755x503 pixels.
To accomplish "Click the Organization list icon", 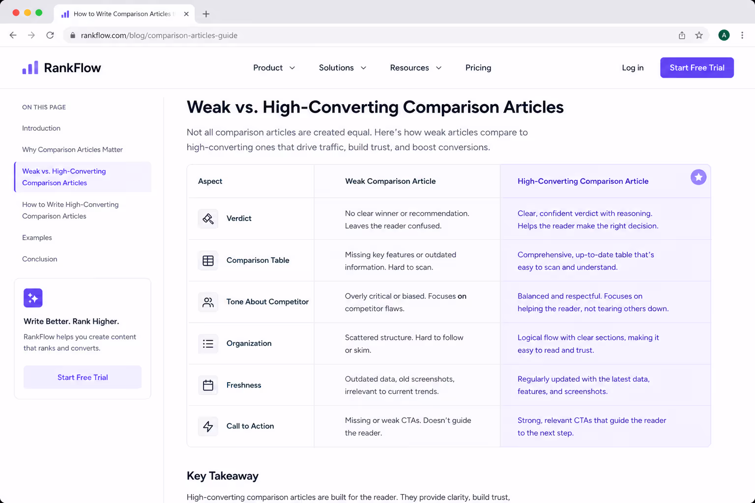I will 208,344.
